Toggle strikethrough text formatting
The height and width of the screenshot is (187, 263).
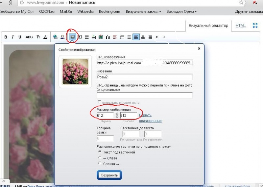(29, 37)
